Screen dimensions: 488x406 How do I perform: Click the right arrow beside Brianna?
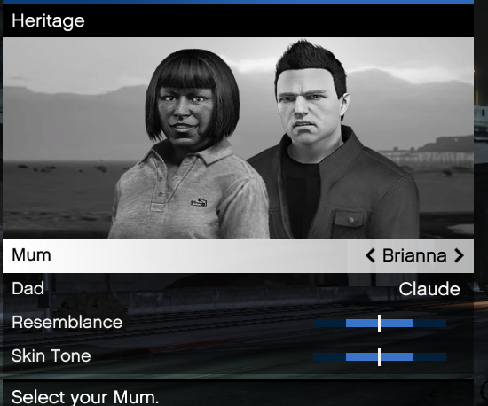pos(459,255)
